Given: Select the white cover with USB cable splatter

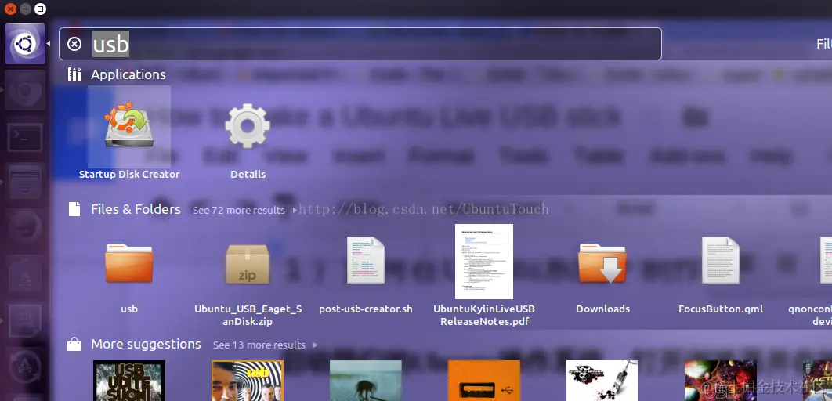Looking at the screenshot, I should tap(602, 381).
